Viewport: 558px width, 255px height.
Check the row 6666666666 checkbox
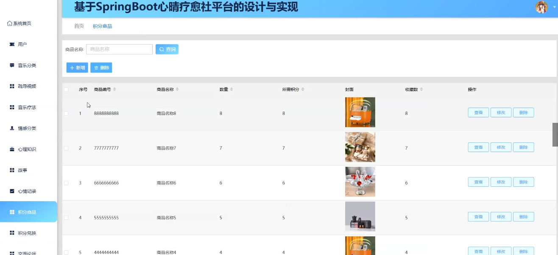click(66, 183)
